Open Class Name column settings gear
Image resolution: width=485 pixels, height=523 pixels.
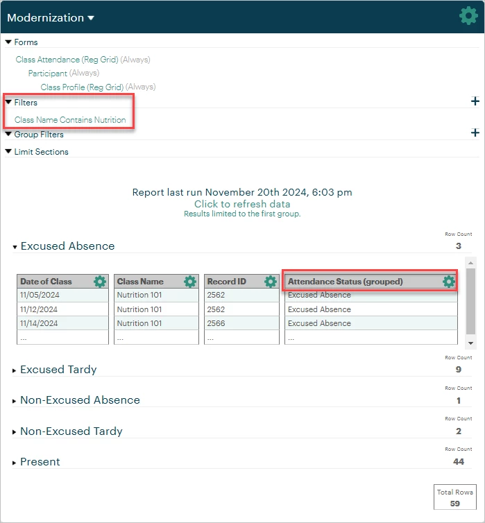pos(190,282)
